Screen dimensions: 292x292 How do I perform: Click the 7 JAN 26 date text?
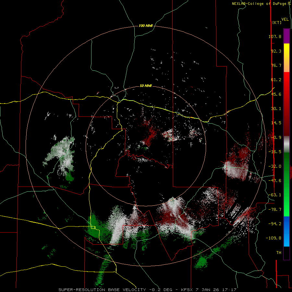(207, 290)
